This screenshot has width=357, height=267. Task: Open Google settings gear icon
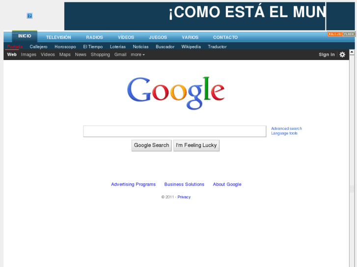tap(342, 54)
